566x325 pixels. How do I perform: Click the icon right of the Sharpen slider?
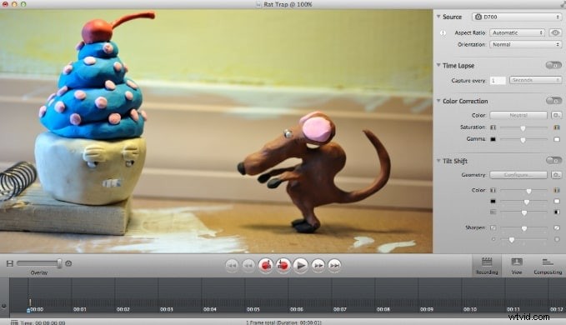[x=557, y=227]
